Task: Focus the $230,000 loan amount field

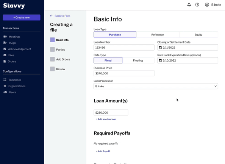Action: tap(111, 113)
